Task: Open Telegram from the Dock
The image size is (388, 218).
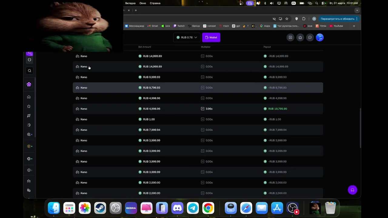Action: click(193, 208)
